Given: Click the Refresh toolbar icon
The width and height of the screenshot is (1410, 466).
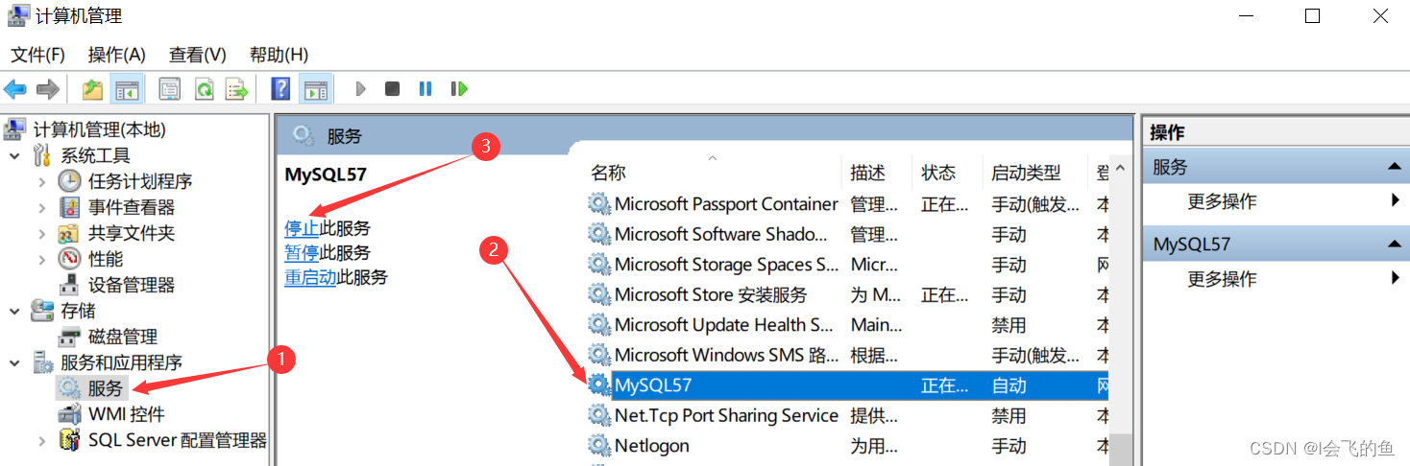Looking at the screenshot, I should coord(204,89).
